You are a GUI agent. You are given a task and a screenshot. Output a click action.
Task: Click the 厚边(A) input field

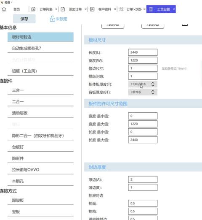(x=143, y=179)
